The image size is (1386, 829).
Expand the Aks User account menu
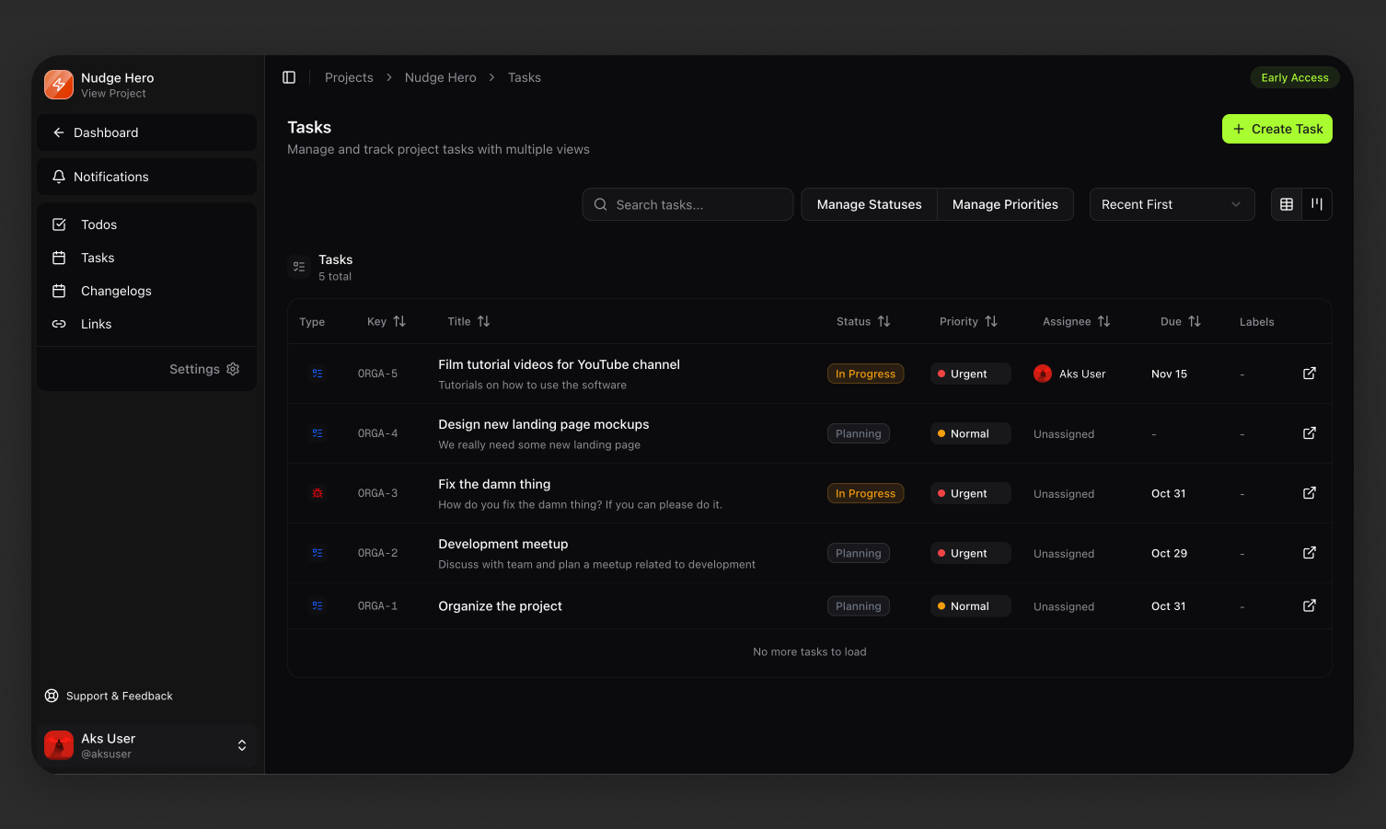(x=242, y=745)
